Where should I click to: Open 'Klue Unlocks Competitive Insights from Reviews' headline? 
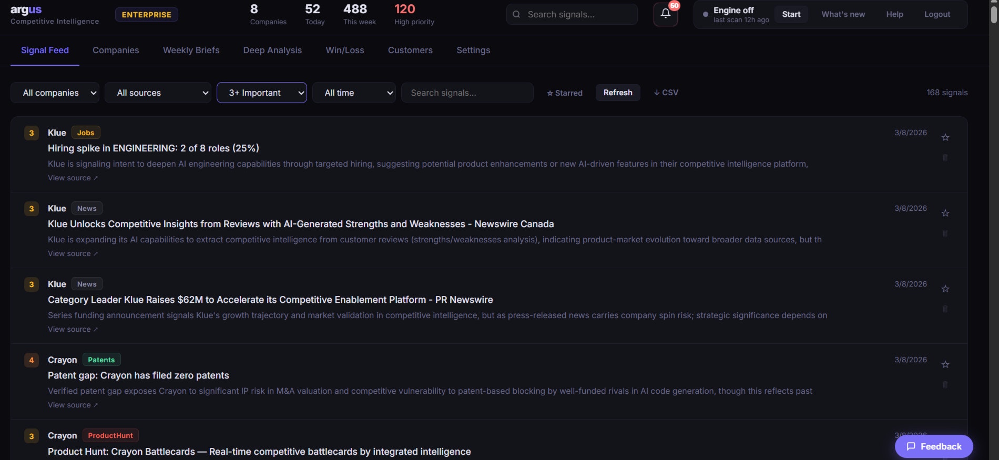pyautogui.click(x=301, y=224)
